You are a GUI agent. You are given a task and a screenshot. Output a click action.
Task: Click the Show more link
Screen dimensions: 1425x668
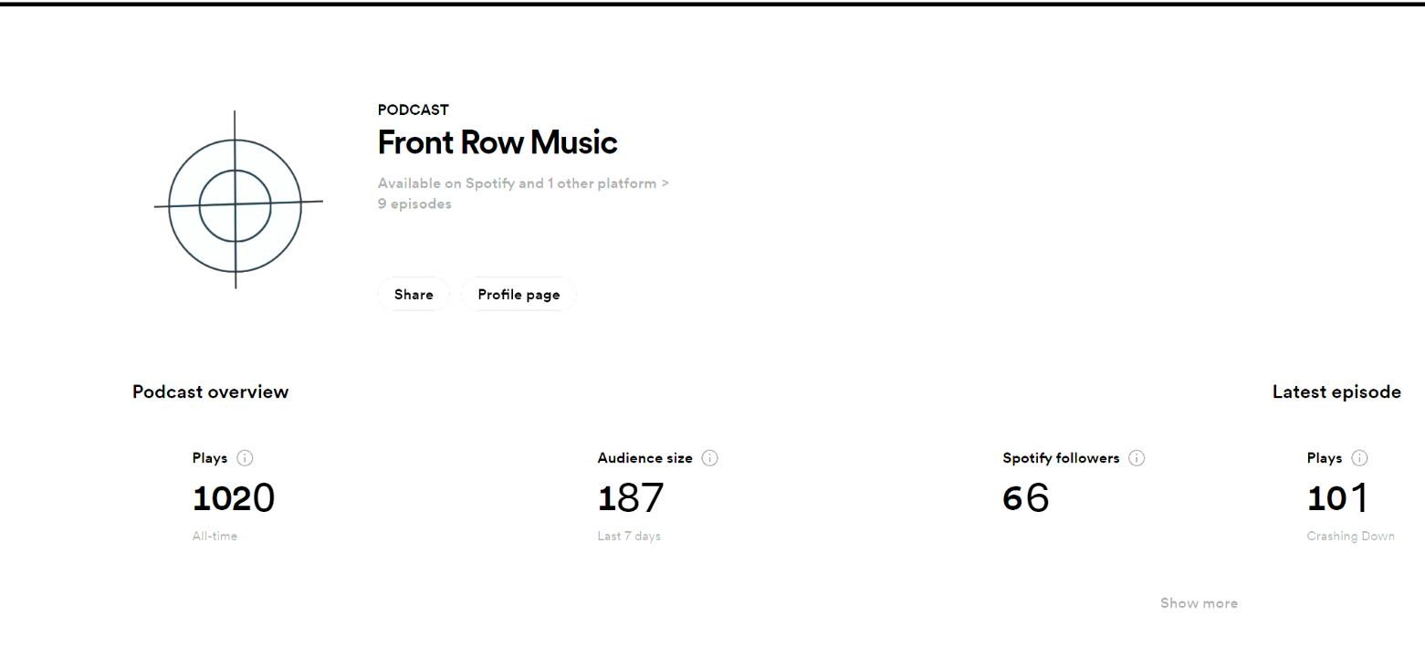coord(1199,603)
